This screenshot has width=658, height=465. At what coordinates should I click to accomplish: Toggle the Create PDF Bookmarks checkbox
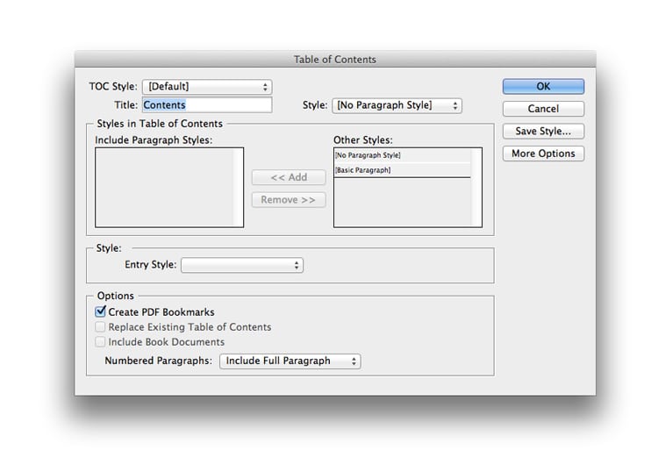click(x=100, y=311)
